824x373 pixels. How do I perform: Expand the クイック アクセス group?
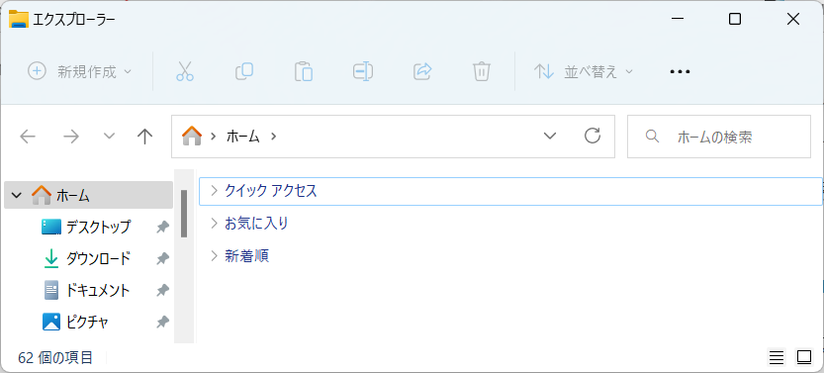pos(214,191)
